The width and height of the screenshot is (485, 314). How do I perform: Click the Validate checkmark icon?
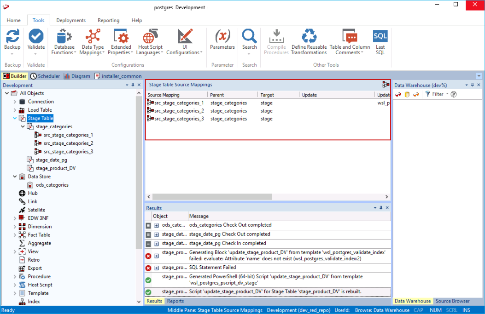tap(36, 36)
